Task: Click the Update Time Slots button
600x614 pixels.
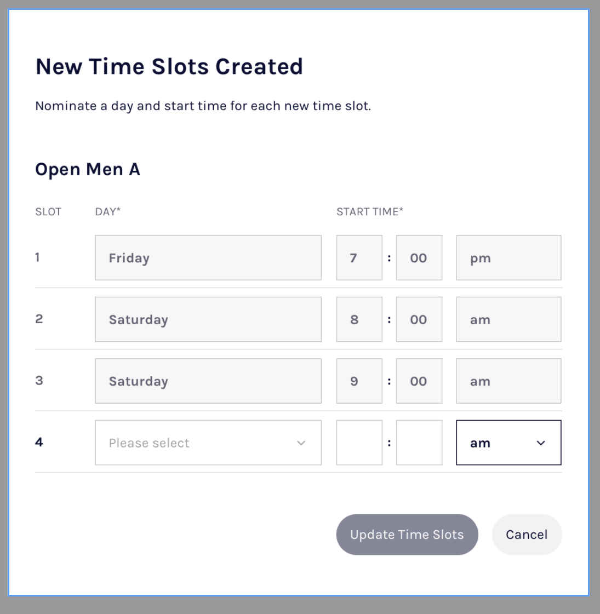Action: (407, 535)
